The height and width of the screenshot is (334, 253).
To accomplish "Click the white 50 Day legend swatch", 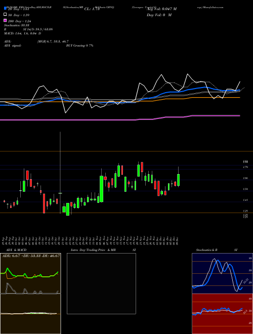I will pyautogui.click(x=5, y=15).
